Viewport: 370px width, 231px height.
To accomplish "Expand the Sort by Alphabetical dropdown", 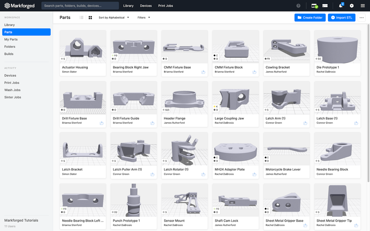I will coord(114,18).
